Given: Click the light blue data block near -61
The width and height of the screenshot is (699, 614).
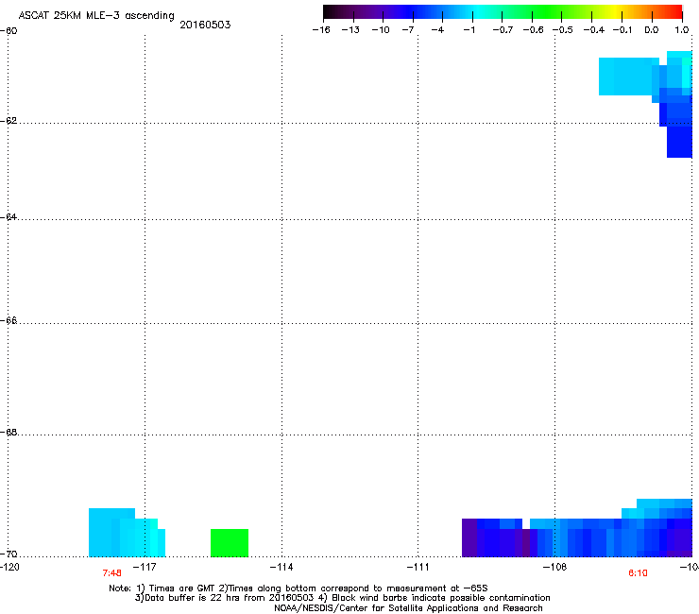Looking at the screenshot, I should (x=628, y=77).
